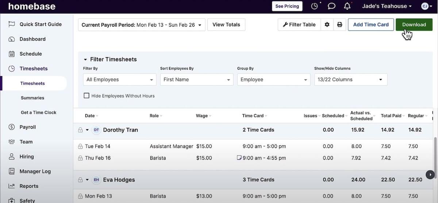438x203 pixels.
Task: Open Payroll in the sidebar
Action: [x=28, y=127]
